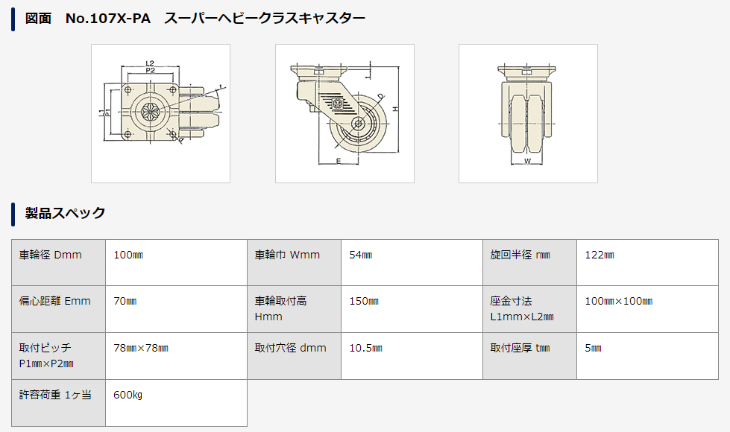
Task: Click the 600㎏ load capacity value
Action: (x=128, y=395)
